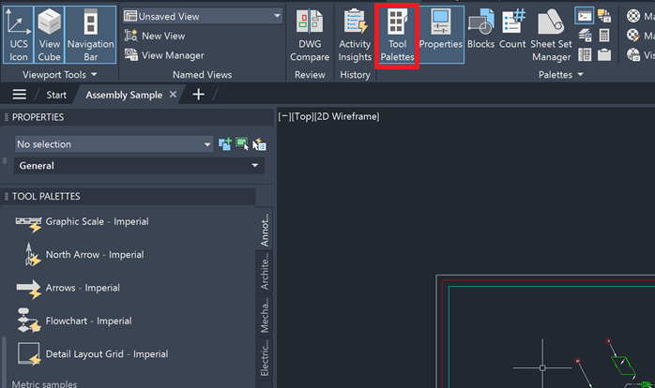Toggle the UCS Icon display
Screen dimensions: 655x388
19,35
